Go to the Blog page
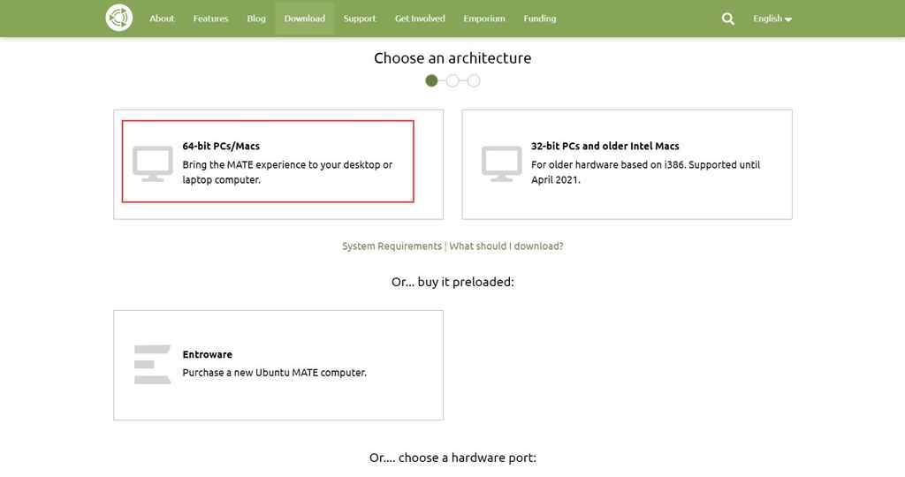Image resolution: width=905 pixels, height=477 pixels. click(x=256, y=19)
